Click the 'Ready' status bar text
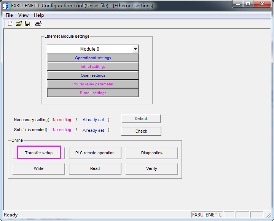Image resolution: width=274 pixels, height=221 pixels. tap(11, 215)
